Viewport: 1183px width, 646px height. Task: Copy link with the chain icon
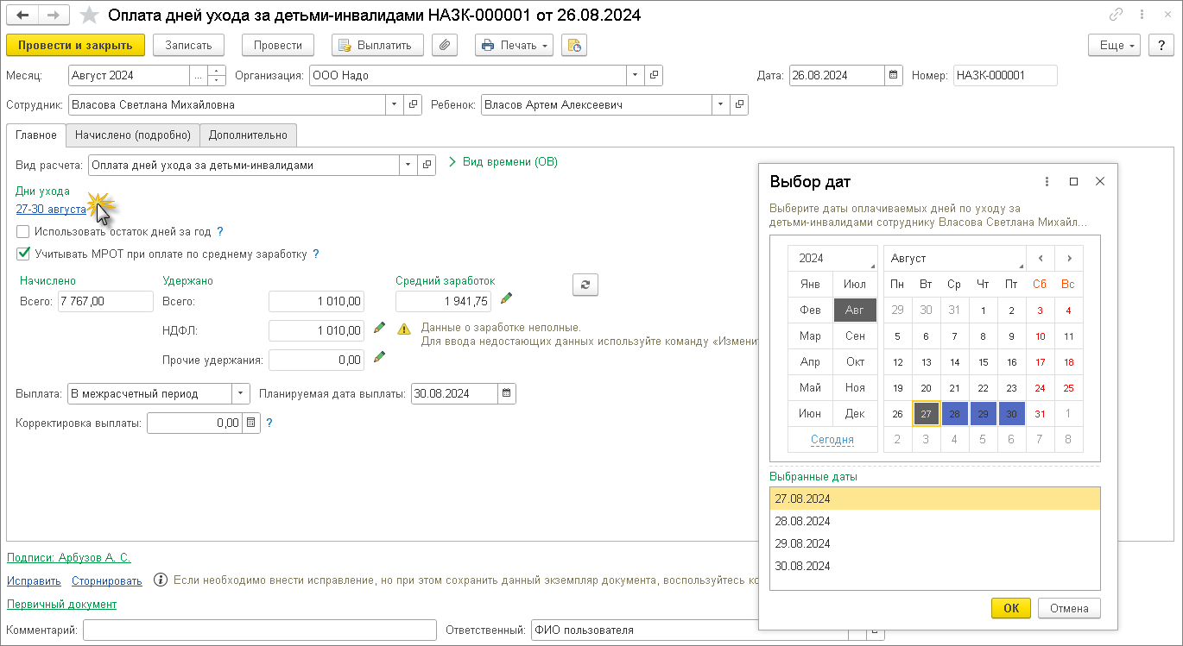(1117, 15)
